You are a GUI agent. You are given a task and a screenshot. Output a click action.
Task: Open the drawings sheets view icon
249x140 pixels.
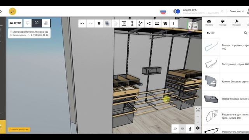(46, 23)
